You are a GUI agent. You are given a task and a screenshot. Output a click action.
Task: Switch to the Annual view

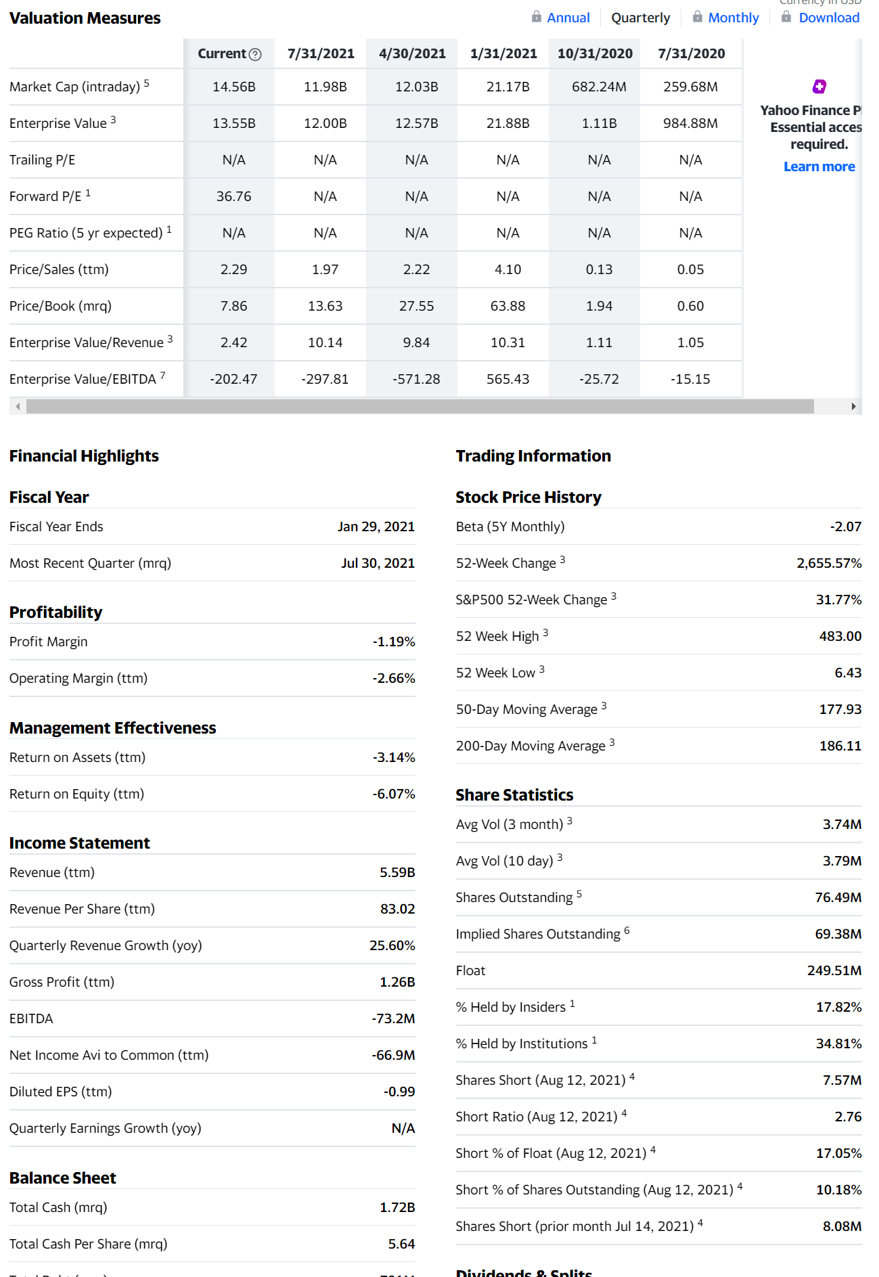tap(568, 18)
